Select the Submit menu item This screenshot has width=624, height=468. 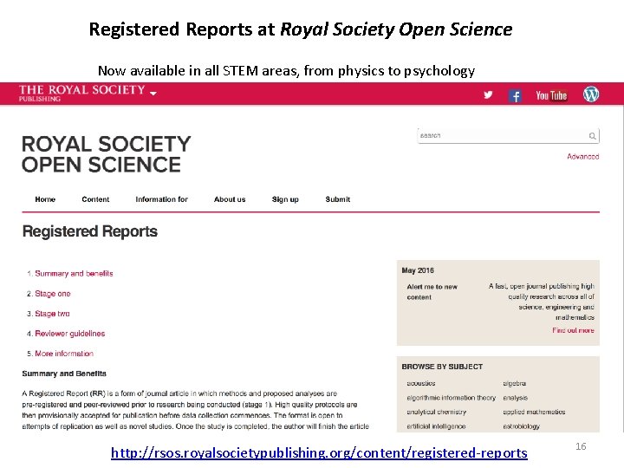pos(337,199)
